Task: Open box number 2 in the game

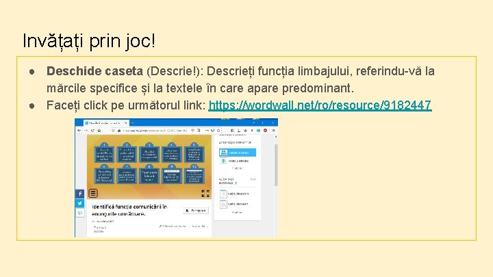Action: tap(127, 153)
